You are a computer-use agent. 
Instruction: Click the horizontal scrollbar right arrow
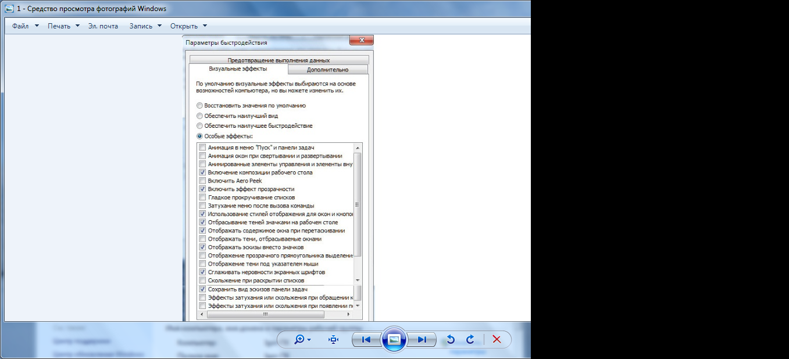point(349,314)
